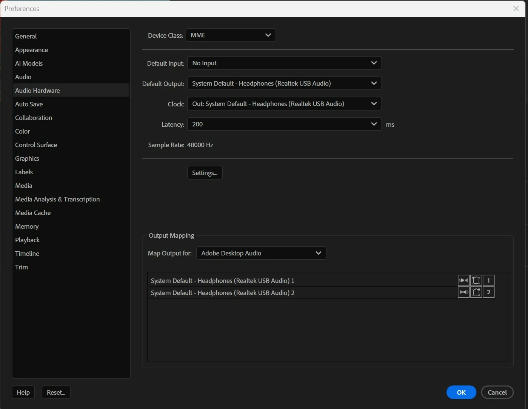This screenshot has width=528, height=409.
Task: Click the front-right room layout icon on row 2
Action: point(476,292)
